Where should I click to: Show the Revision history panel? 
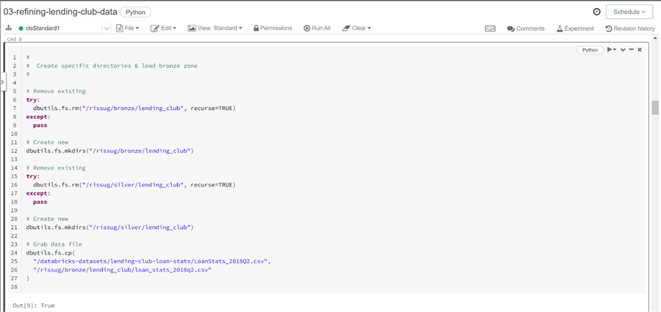pyautogui.click(x=630, y=29)
